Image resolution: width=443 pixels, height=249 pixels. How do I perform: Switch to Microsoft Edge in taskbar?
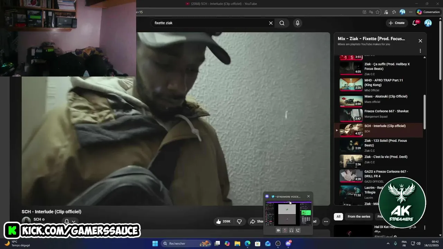pyautogui.click(x=247, y=243)
